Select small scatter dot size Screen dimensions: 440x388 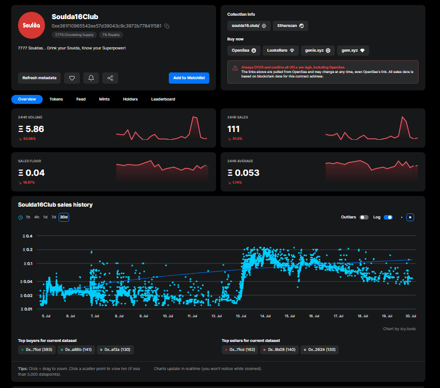coord(402,217)
